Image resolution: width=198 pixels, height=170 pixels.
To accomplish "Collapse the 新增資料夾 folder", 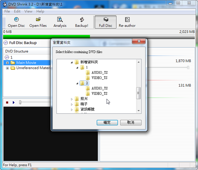I will pyautogui.click(x=72, y=62).
